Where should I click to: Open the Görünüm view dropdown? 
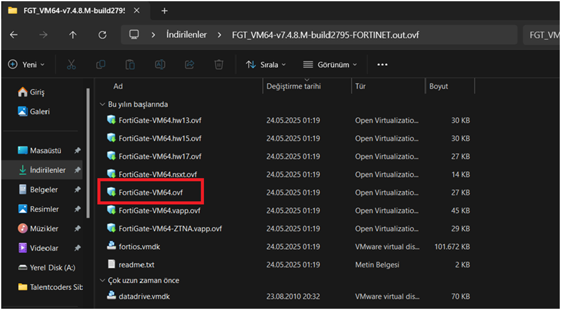click(330, 65)
